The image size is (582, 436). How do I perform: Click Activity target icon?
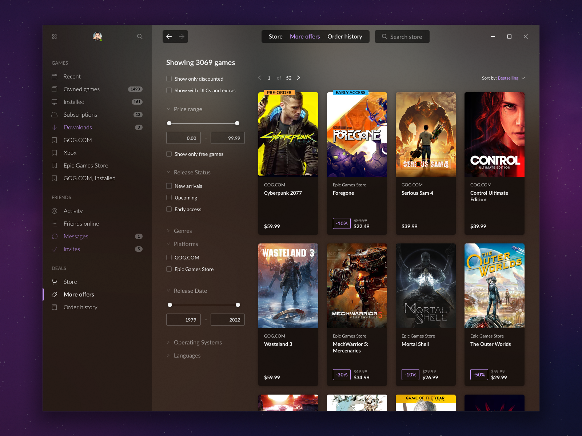pos(55,211)
